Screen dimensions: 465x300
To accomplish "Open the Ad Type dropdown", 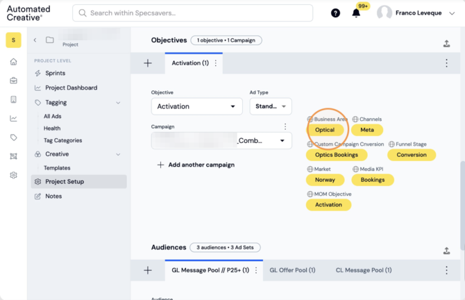I will [271, 106].
